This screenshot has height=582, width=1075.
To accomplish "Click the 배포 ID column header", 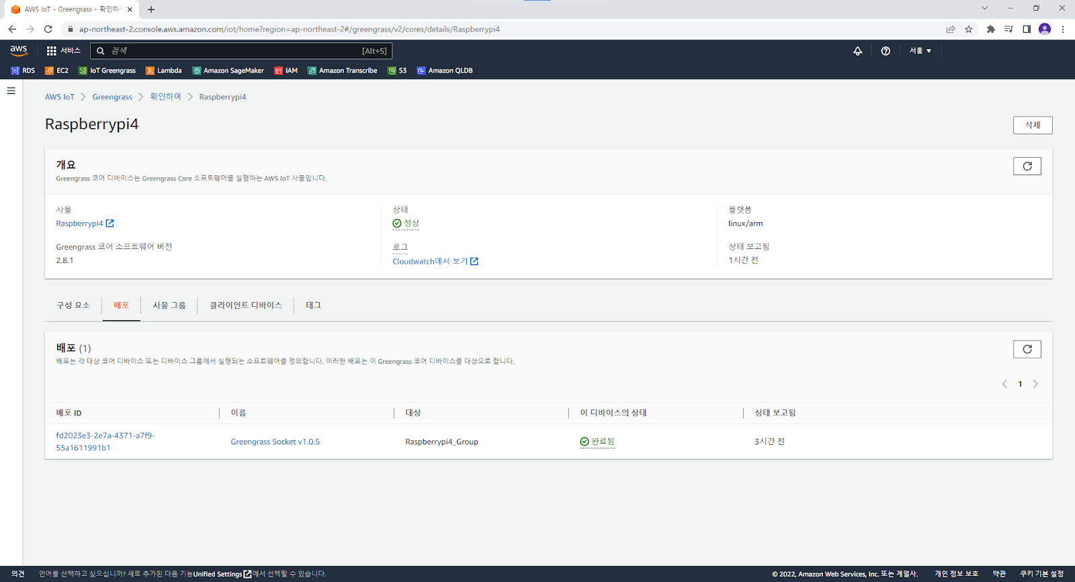I will coord(69,414).
